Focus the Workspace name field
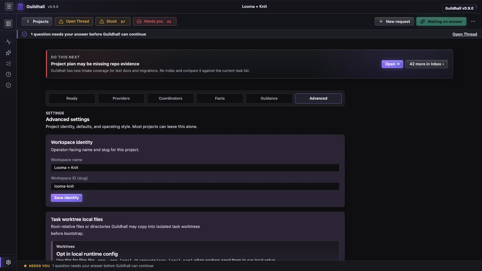 pyautogui.click(x=195, y=168)
